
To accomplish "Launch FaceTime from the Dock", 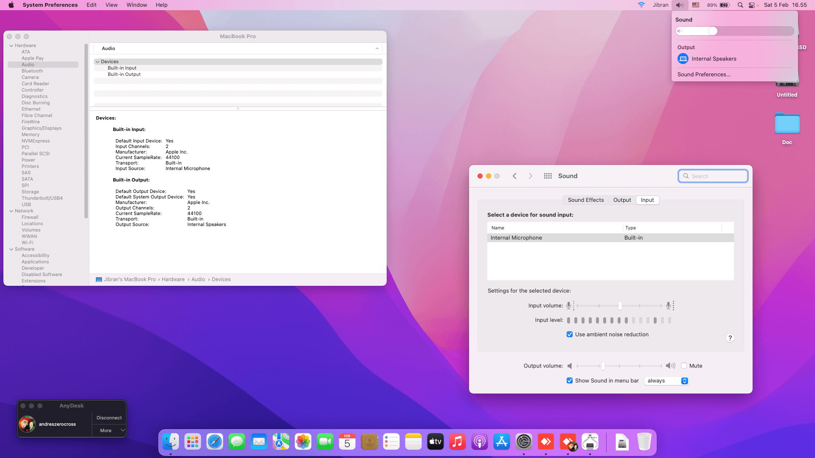I will (325, 442).
